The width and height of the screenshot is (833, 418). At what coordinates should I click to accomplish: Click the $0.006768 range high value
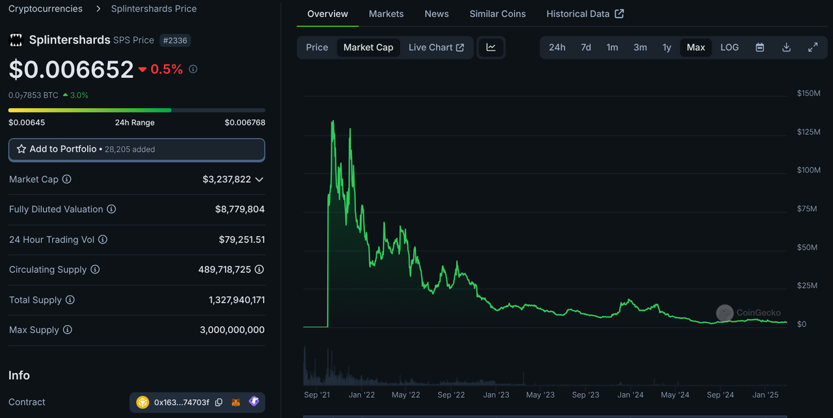click(x=245, y=122)
